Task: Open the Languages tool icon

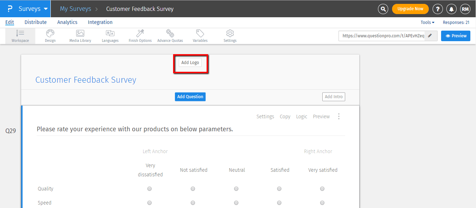Action: click(x=110, y=33)
